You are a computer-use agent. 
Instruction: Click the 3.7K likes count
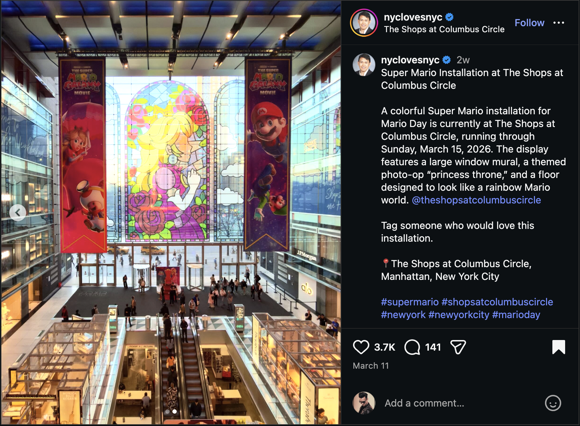tap(385, 347)
